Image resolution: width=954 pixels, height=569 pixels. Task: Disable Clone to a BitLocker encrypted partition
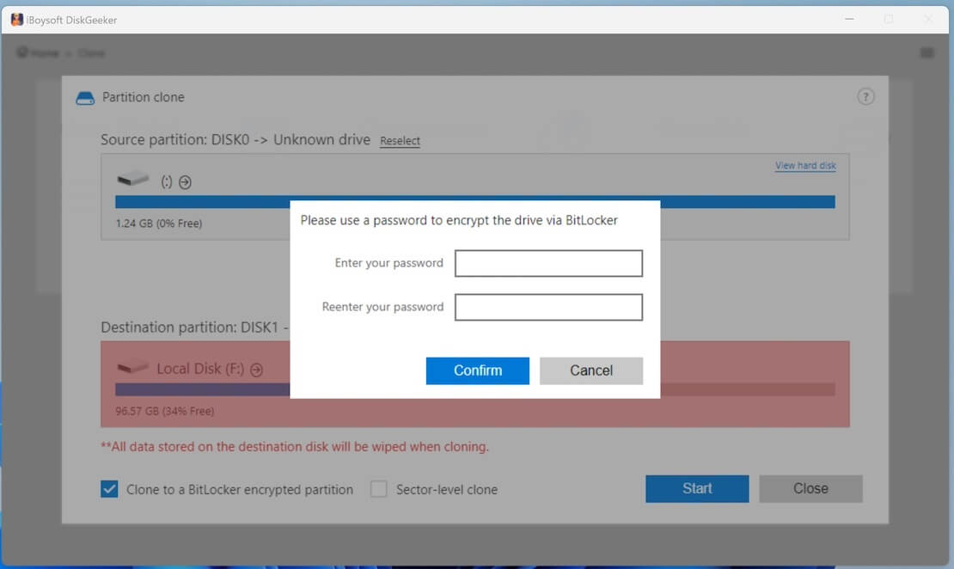coord(108,489)
